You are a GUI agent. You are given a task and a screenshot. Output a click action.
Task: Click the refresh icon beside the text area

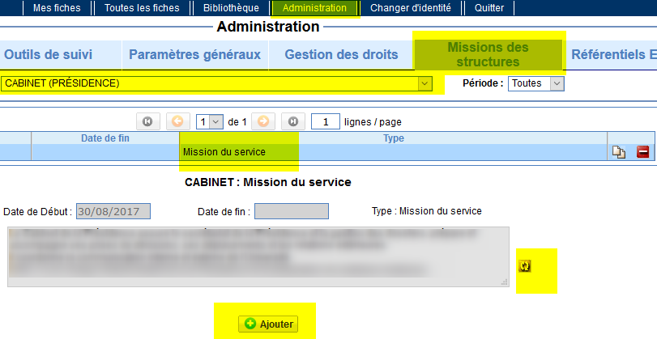(x=524, y=265)
